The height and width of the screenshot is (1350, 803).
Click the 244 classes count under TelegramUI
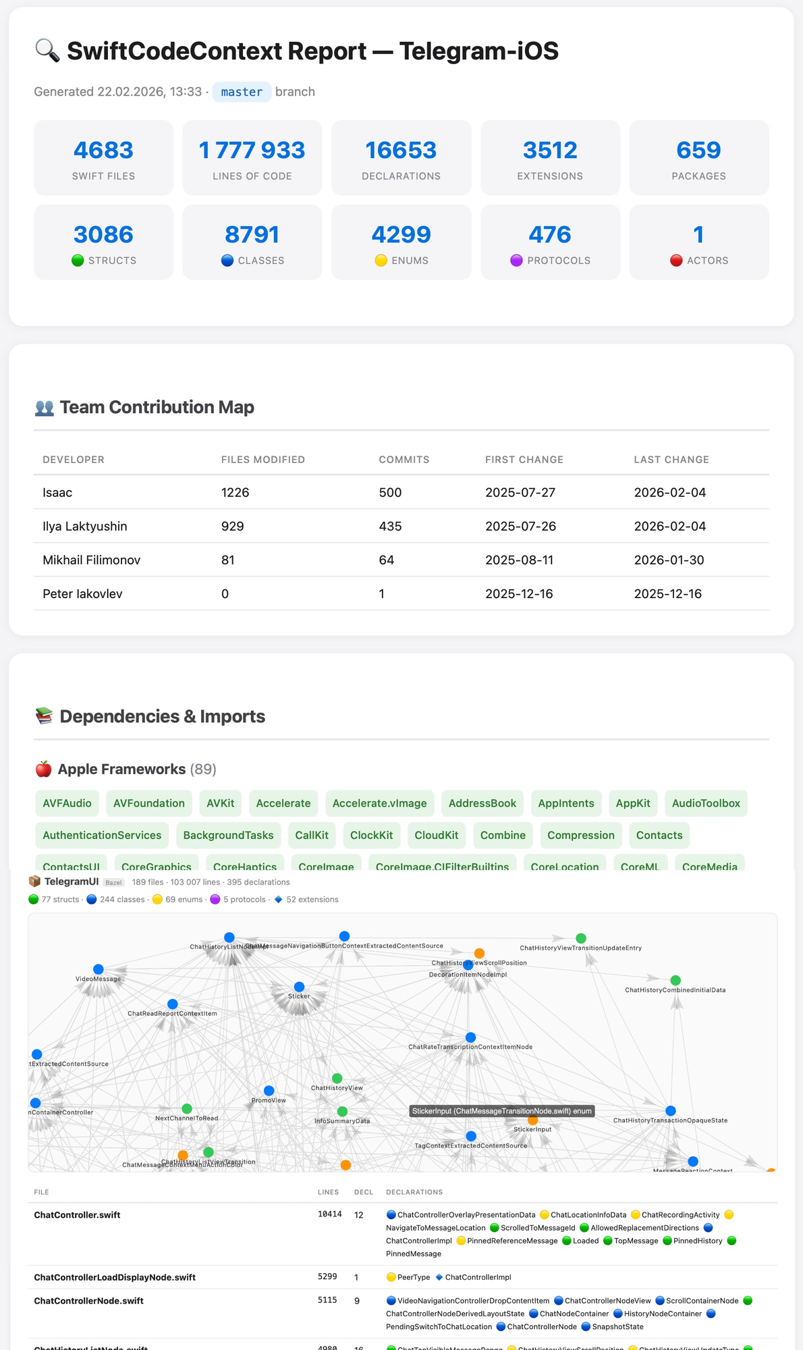(115, 900)
